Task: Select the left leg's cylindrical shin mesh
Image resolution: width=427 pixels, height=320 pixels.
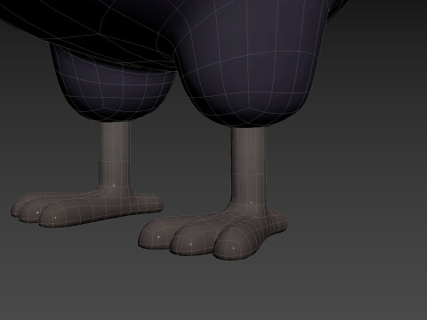Action: point(115,154)
